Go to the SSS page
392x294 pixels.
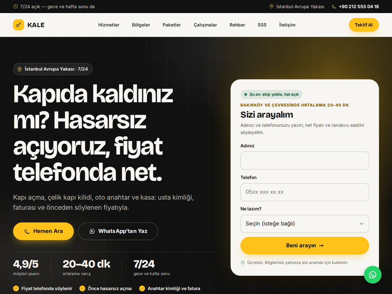tap(262, 25)
